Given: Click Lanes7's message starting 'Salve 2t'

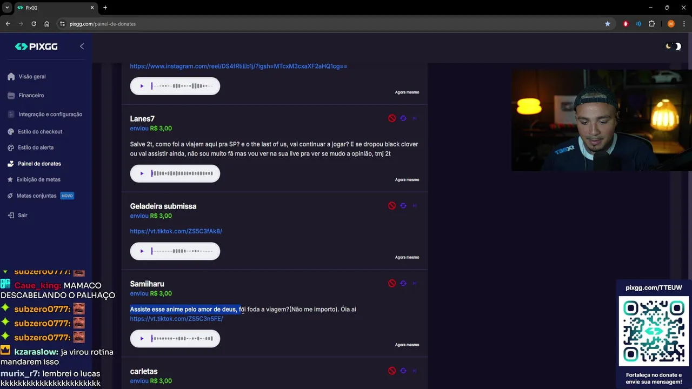Looking at the screenshot, I should pos(274,149).
